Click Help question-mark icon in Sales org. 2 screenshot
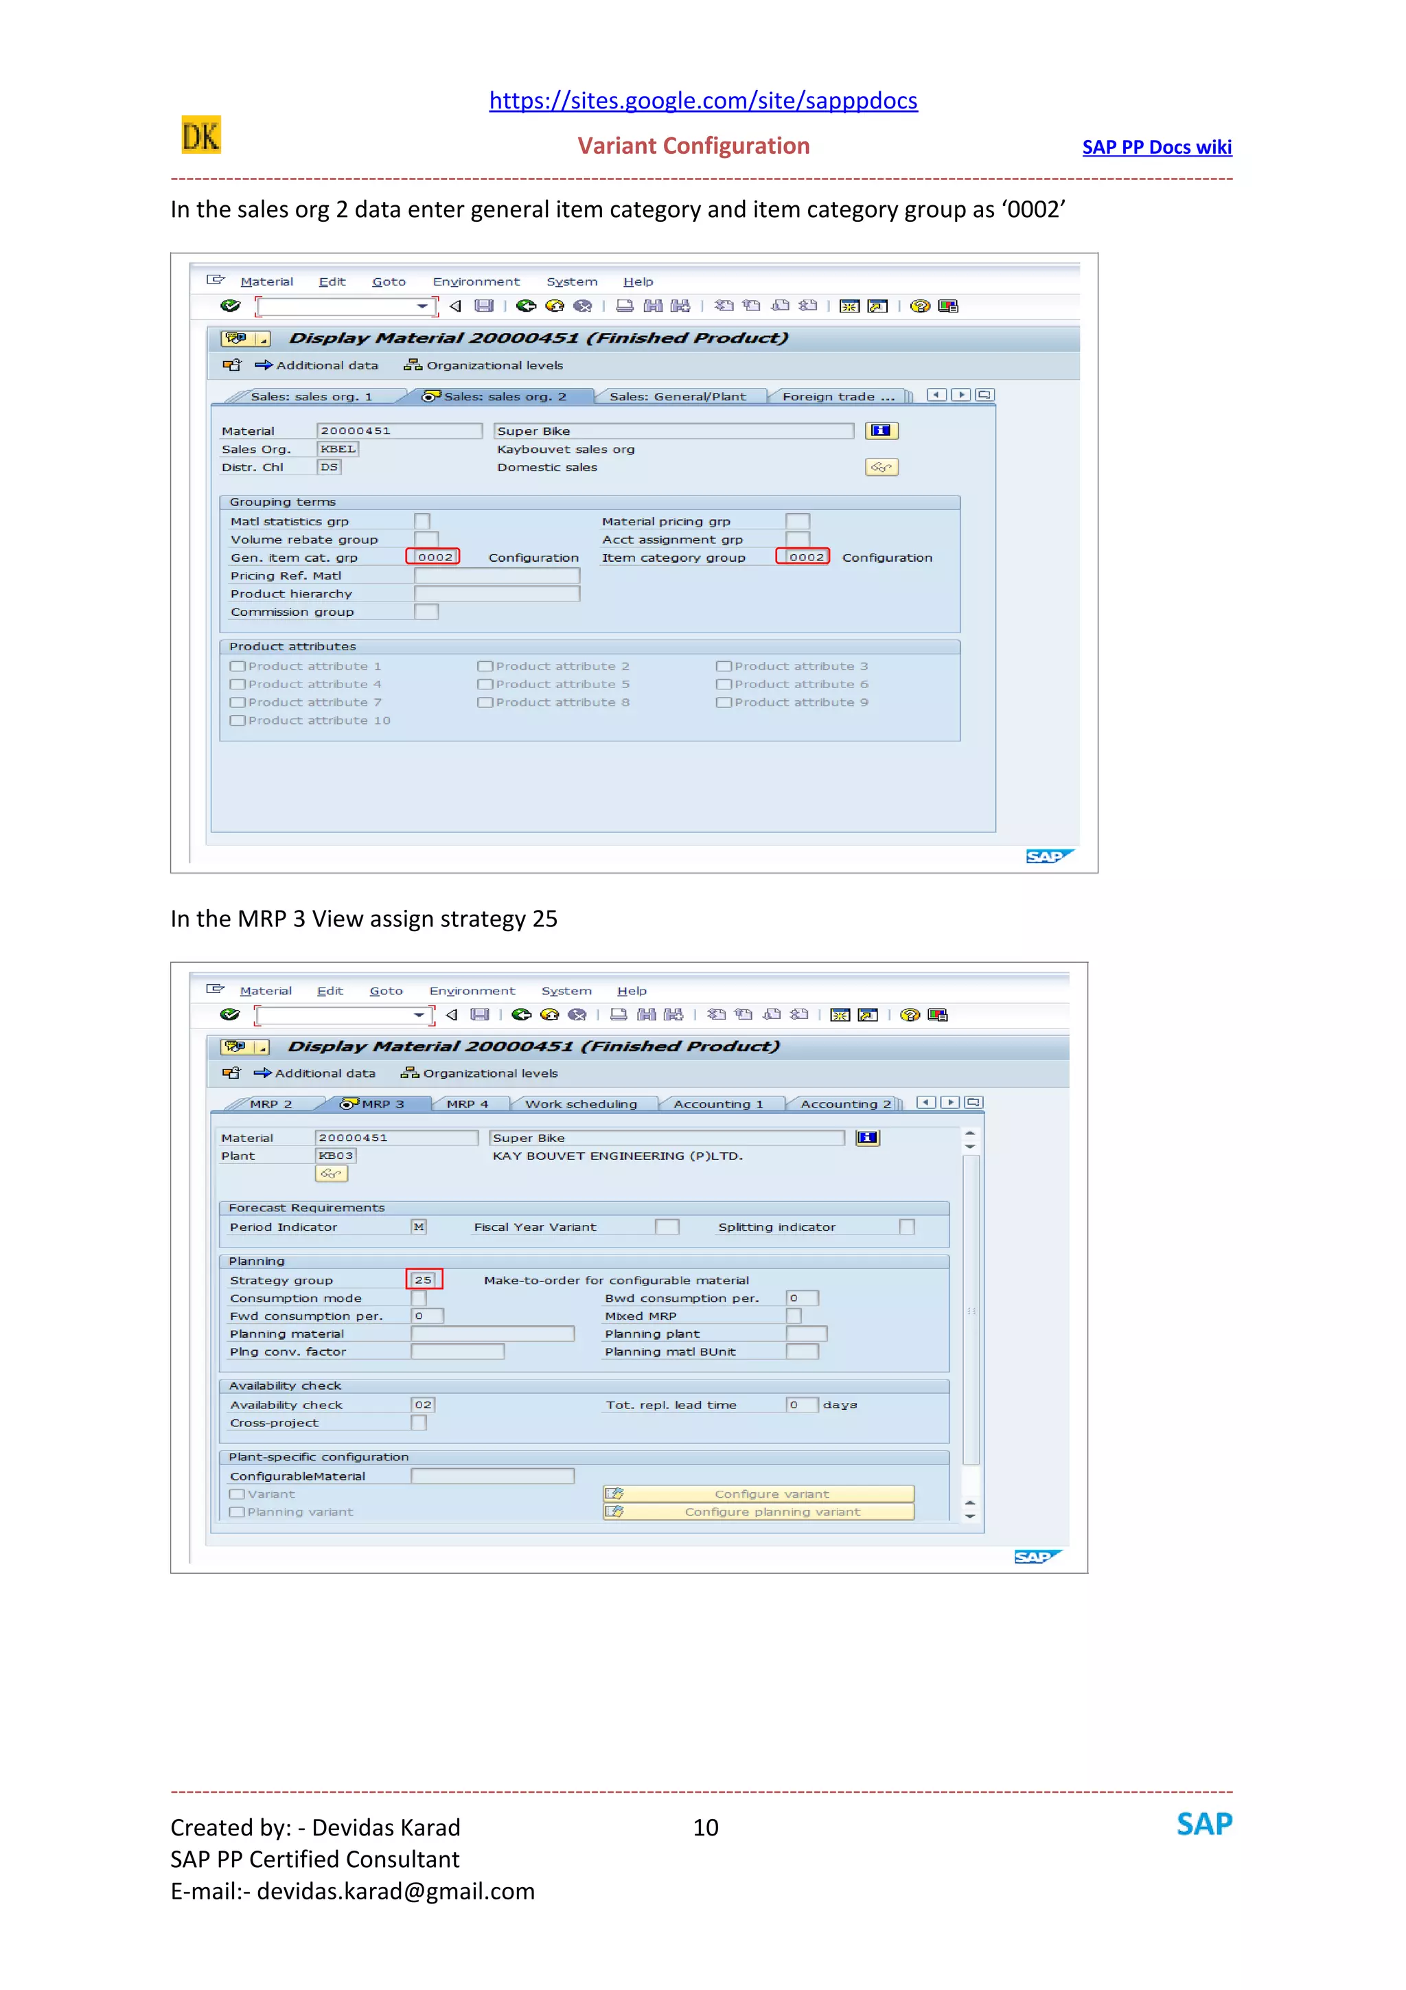1406x1990 pixels. (x=920, y=306)
